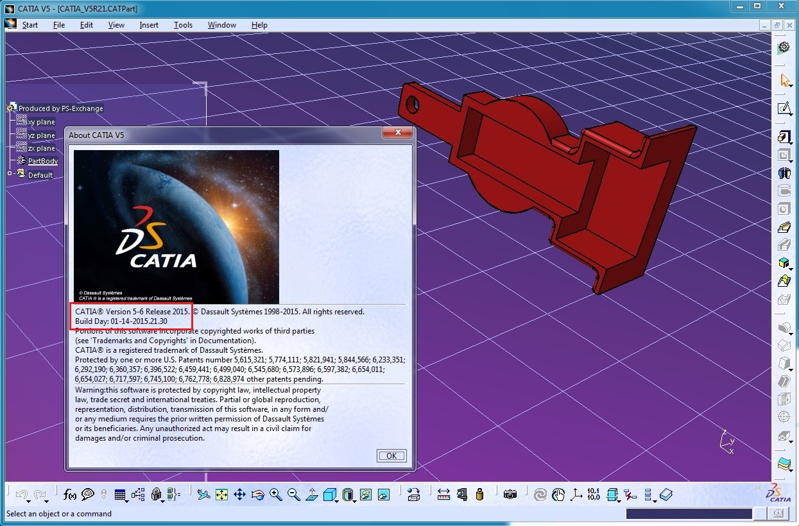Choose Shading view mode icon
The width and height of the screenshot is (799, 526).
[348, 495]
